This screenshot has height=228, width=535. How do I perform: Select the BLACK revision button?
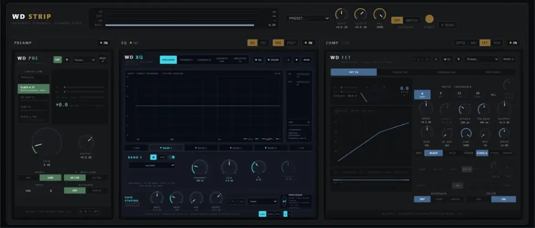pos(434,153)
